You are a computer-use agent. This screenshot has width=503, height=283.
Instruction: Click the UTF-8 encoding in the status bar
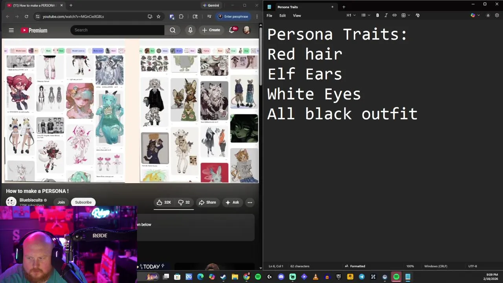click(x=472, y=266)
